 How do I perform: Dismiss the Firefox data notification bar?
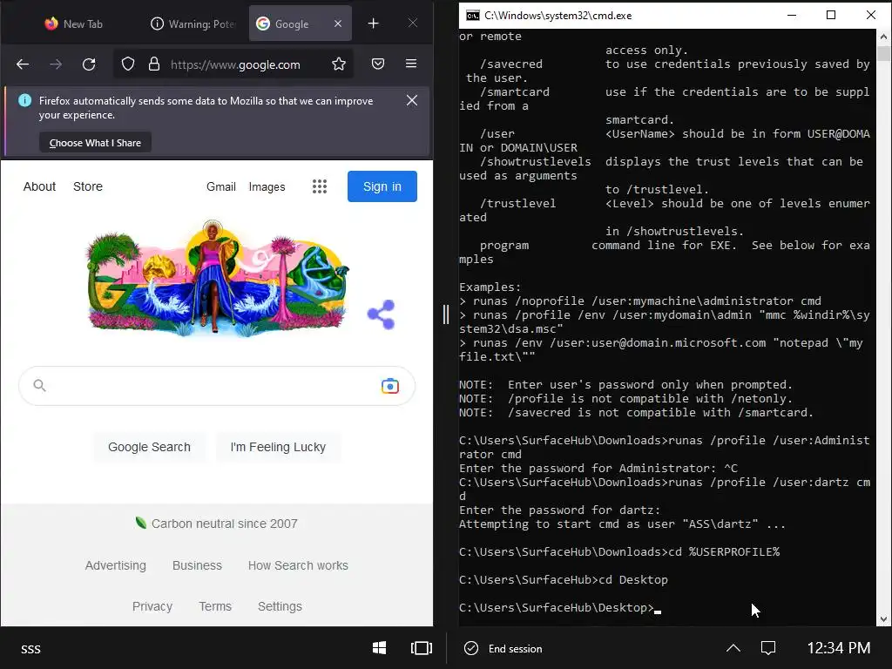[x=412, y=101]
